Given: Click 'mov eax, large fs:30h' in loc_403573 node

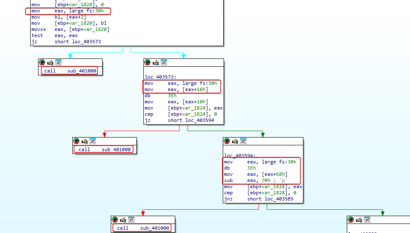Looking at the screenshot, I should [181, 83].
